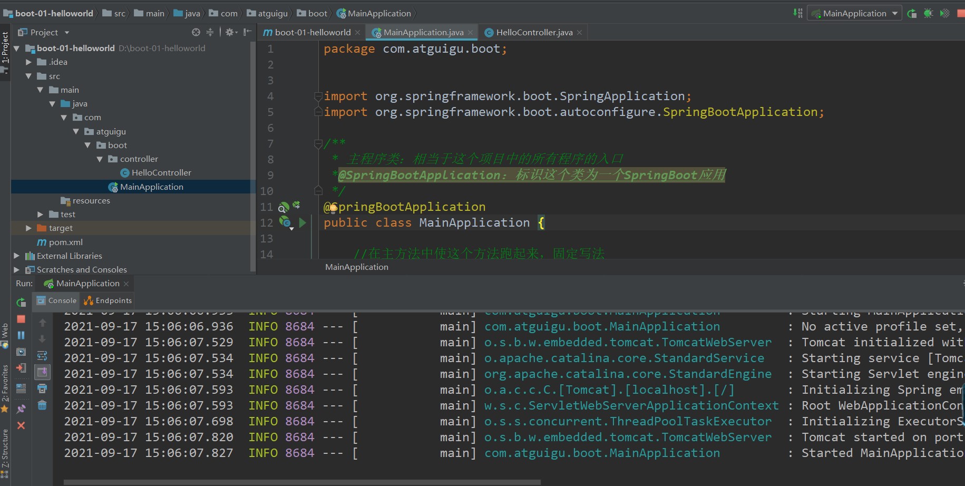Dump threads with the camera icon
Image resolution: width=965 pixels, height=486 pixels.
click(x=21, y=352)
